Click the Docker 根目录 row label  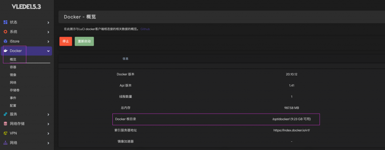(x=126, y=119)
